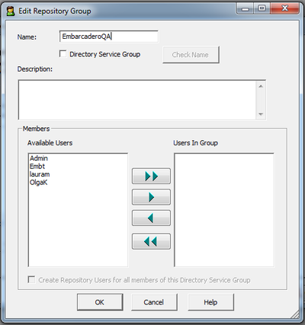Move all users into group with double-right arrow
Screen dimensions: 305x325
(151, 176)
